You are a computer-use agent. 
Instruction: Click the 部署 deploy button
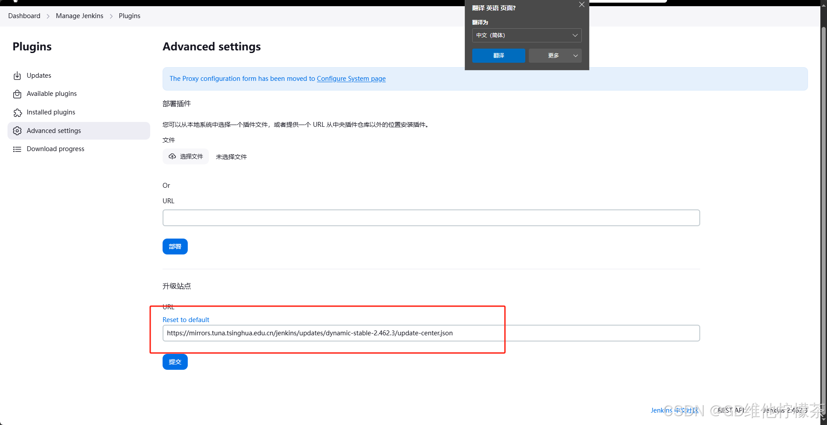point(175,247)
